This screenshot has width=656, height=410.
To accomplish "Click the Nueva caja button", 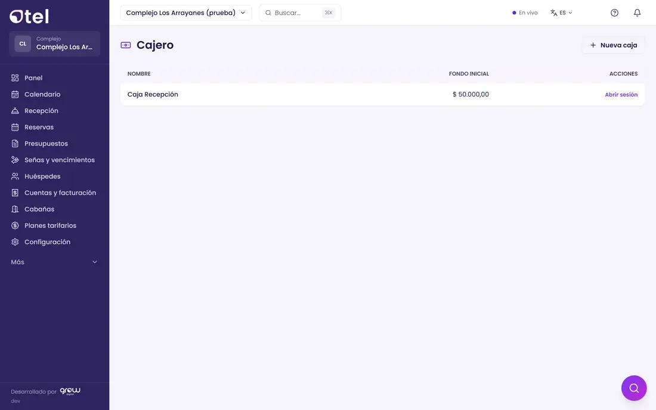I will click(x=613, y=45).
